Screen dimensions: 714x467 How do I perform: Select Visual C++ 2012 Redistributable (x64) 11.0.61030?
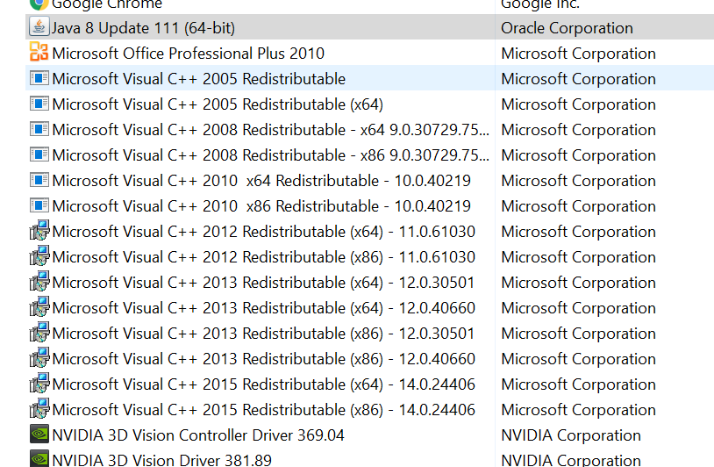click(x=264, y=232)
